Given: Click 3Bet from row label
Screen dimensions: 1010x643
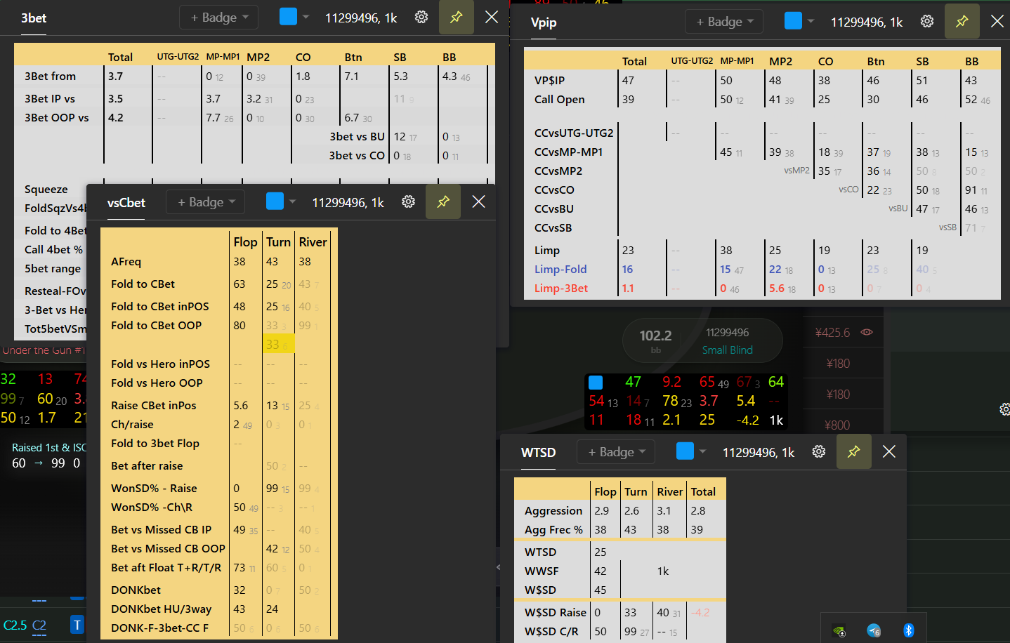Looking at the screenshot, I should 50,77.
